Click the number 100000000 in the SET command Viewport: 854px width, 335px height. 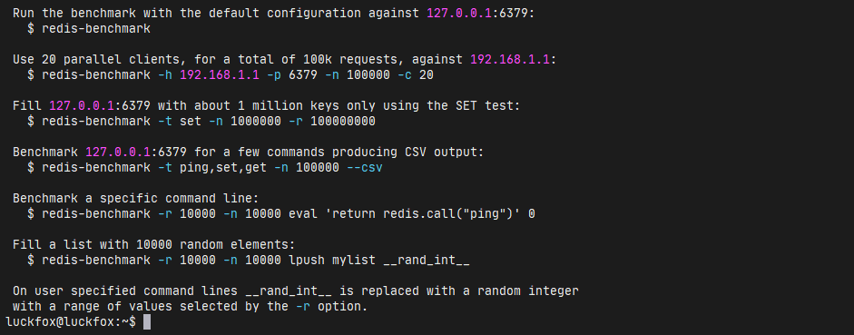(x=342, y=122)
